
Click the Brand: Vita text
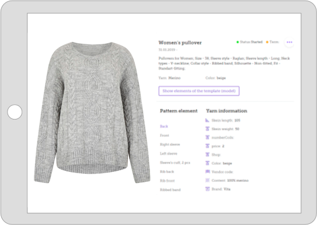coord(221,189)
